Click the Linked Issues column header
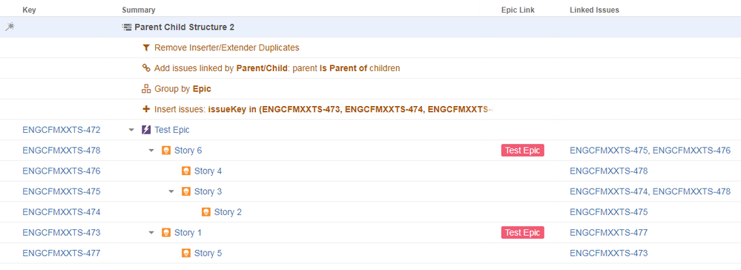This screenshot has width=741, height=270. point(594,10)
